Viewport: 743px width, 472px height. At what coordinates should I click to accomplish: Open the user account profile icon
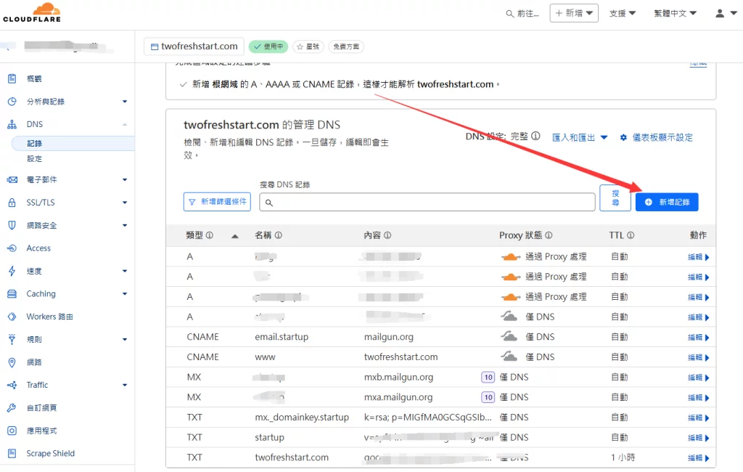coord(720,13)
